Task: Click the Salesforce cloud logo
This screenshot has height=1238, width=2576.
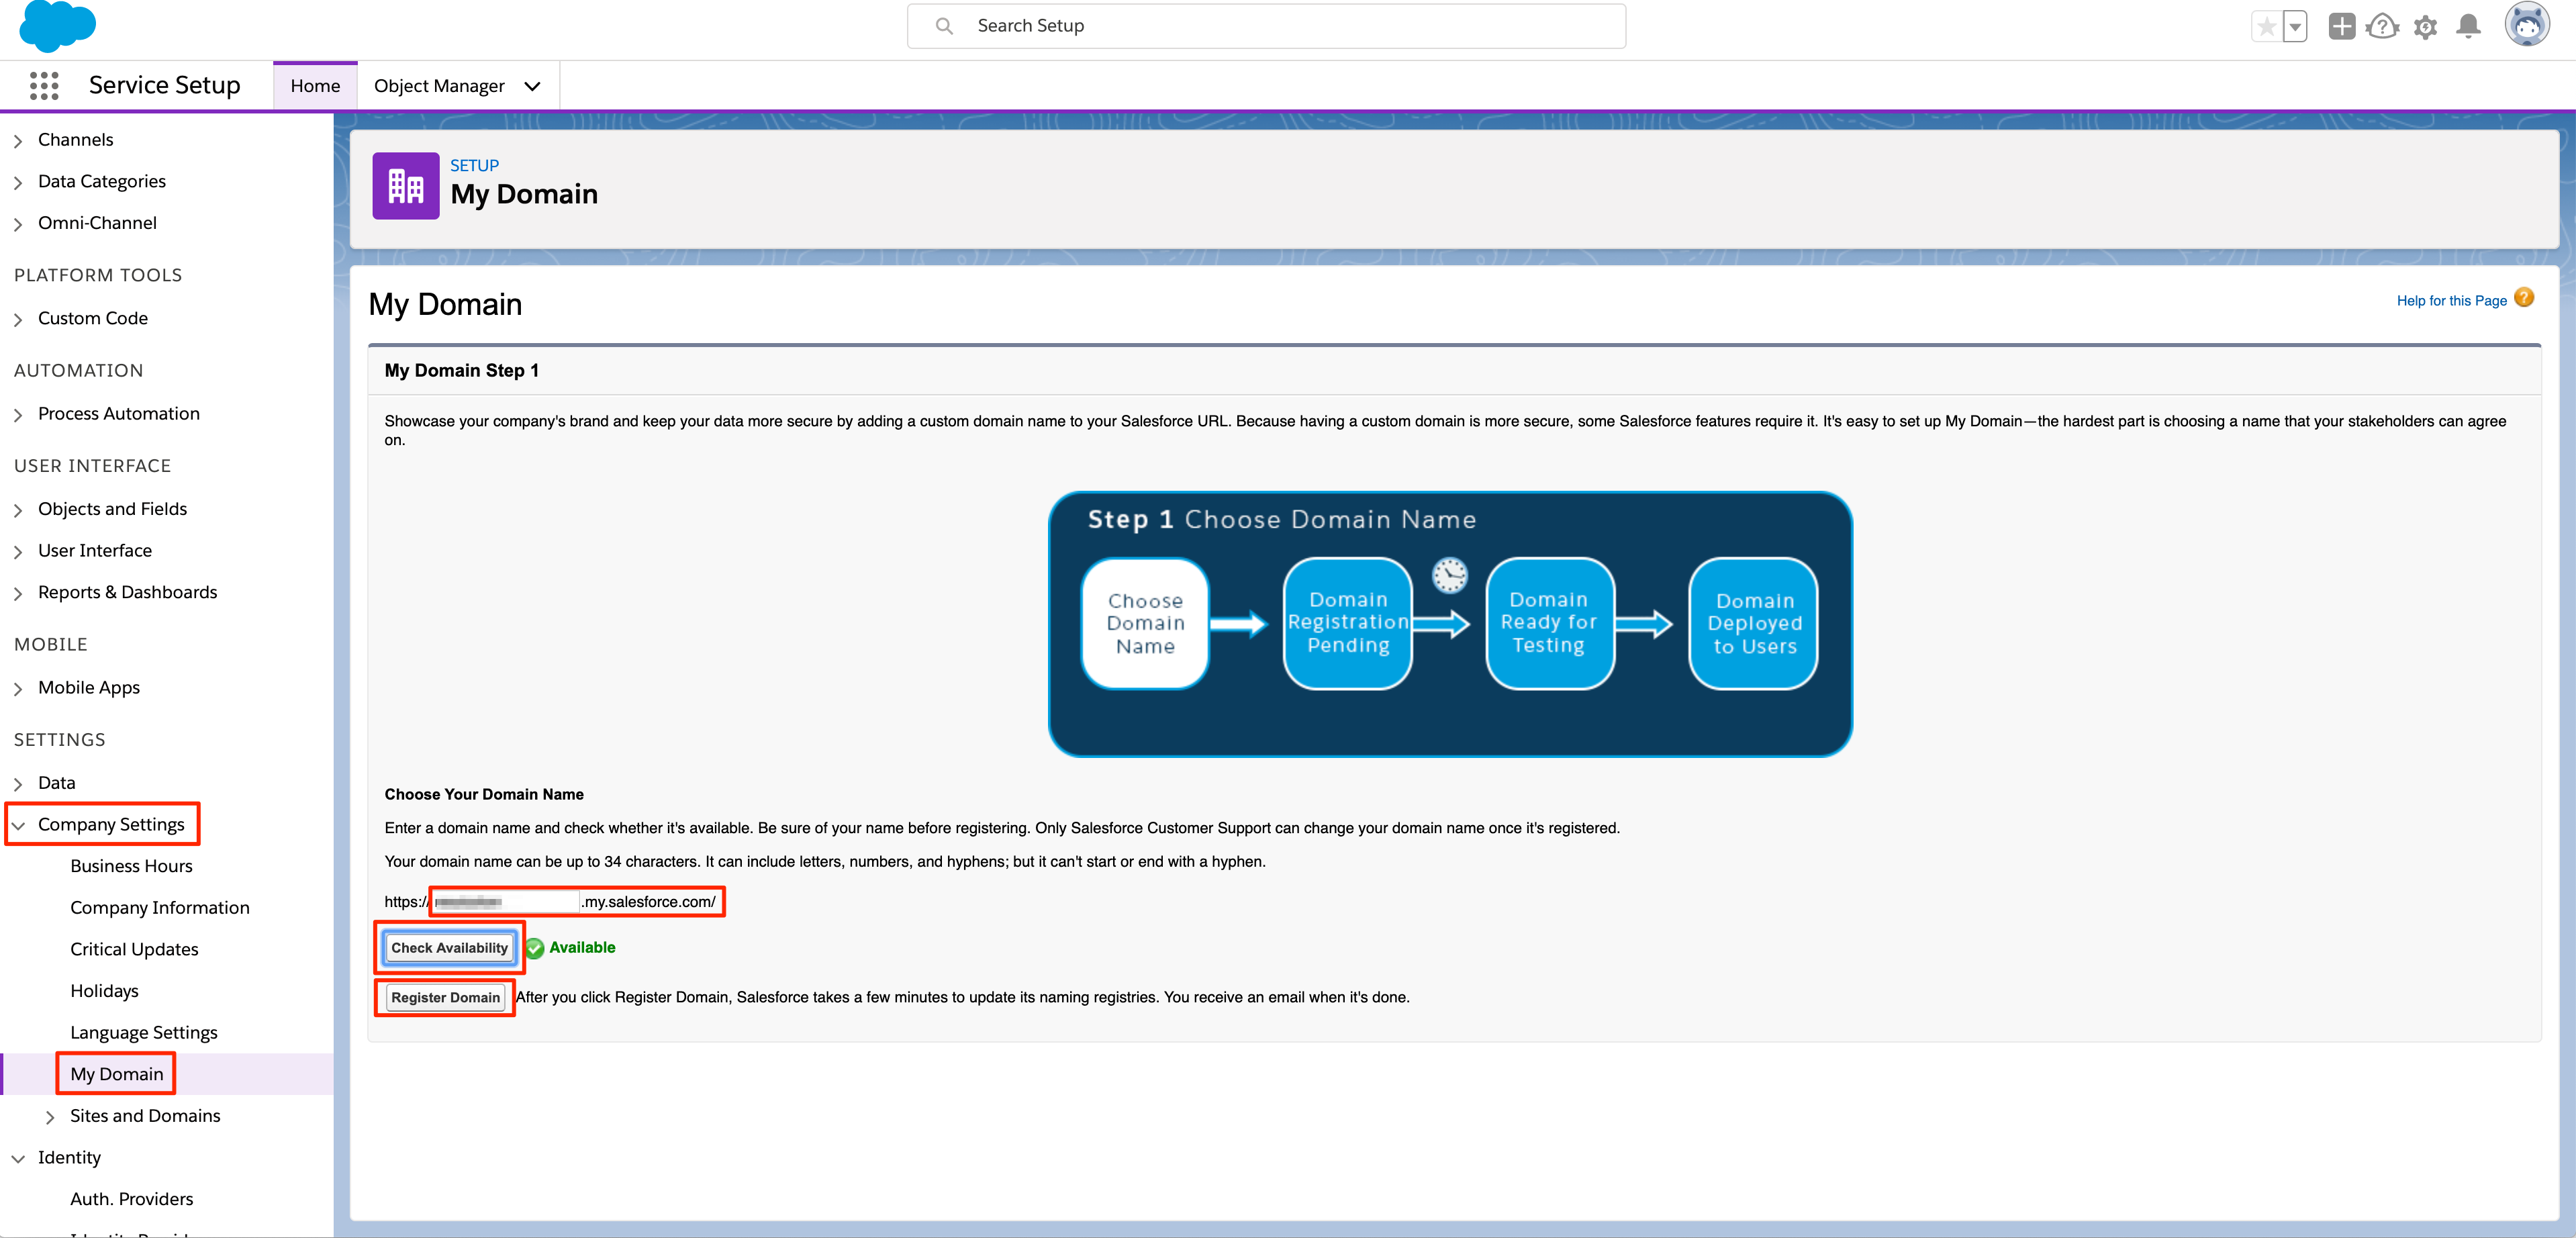Action: (57, 25)
